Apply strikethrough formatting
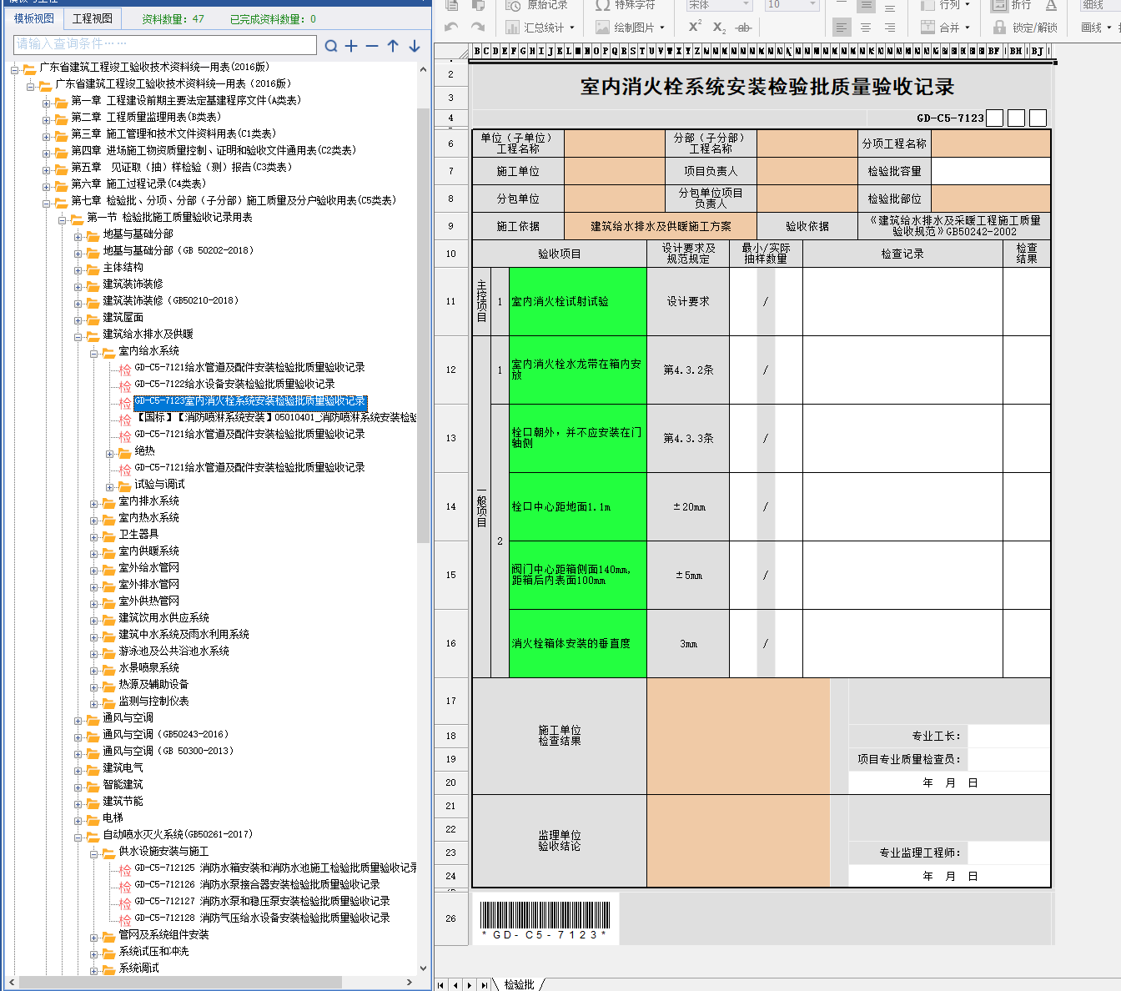This screenshot has height=991, width=1121. [x=743, y=28]
